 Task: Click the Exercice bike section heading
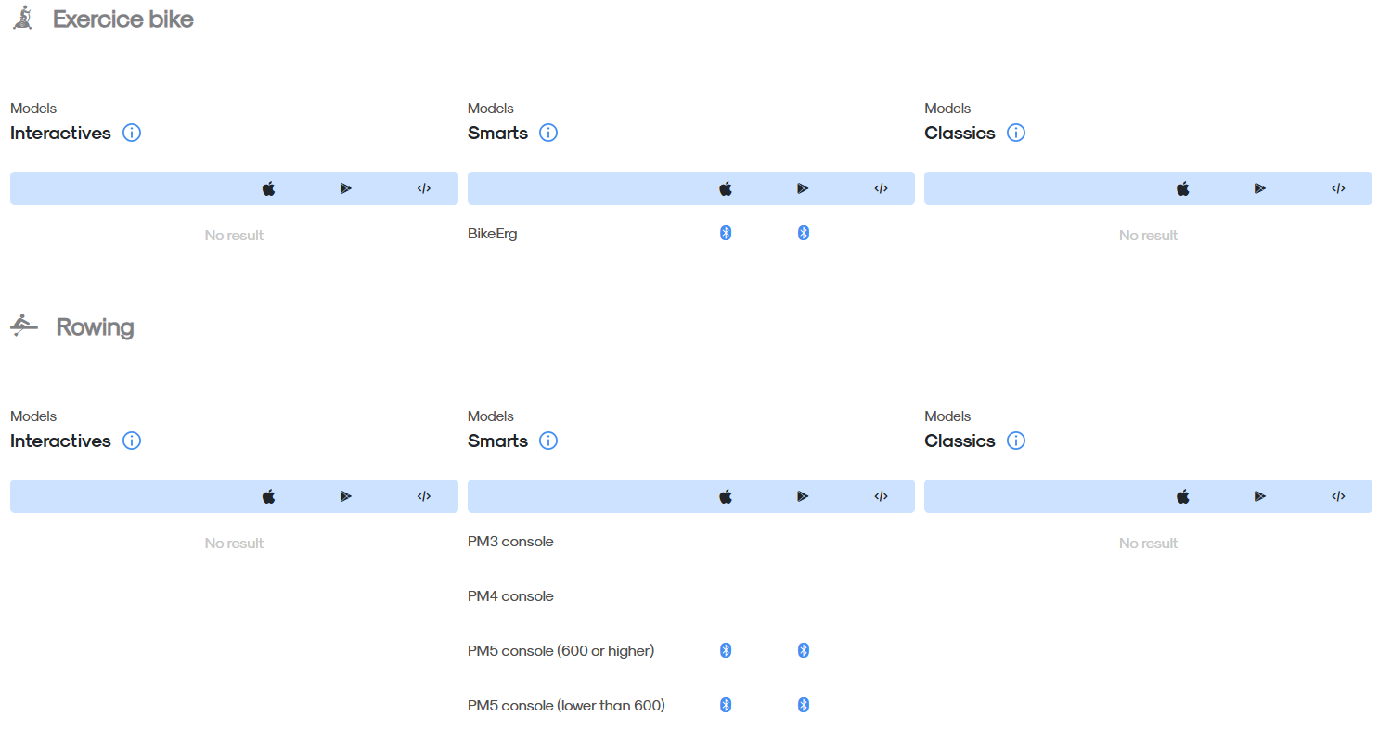(x=123, y=19)
